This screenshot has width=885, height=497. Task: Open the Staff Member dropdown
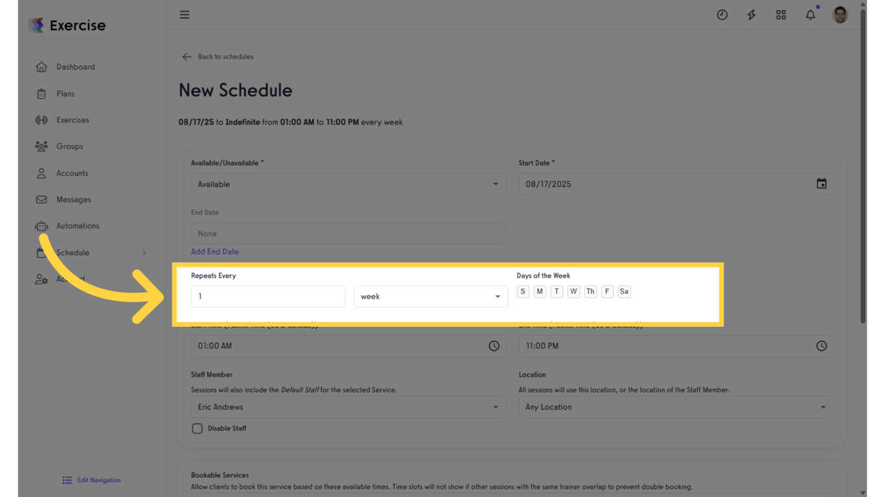pyautogui.click(x=349, y=407)
